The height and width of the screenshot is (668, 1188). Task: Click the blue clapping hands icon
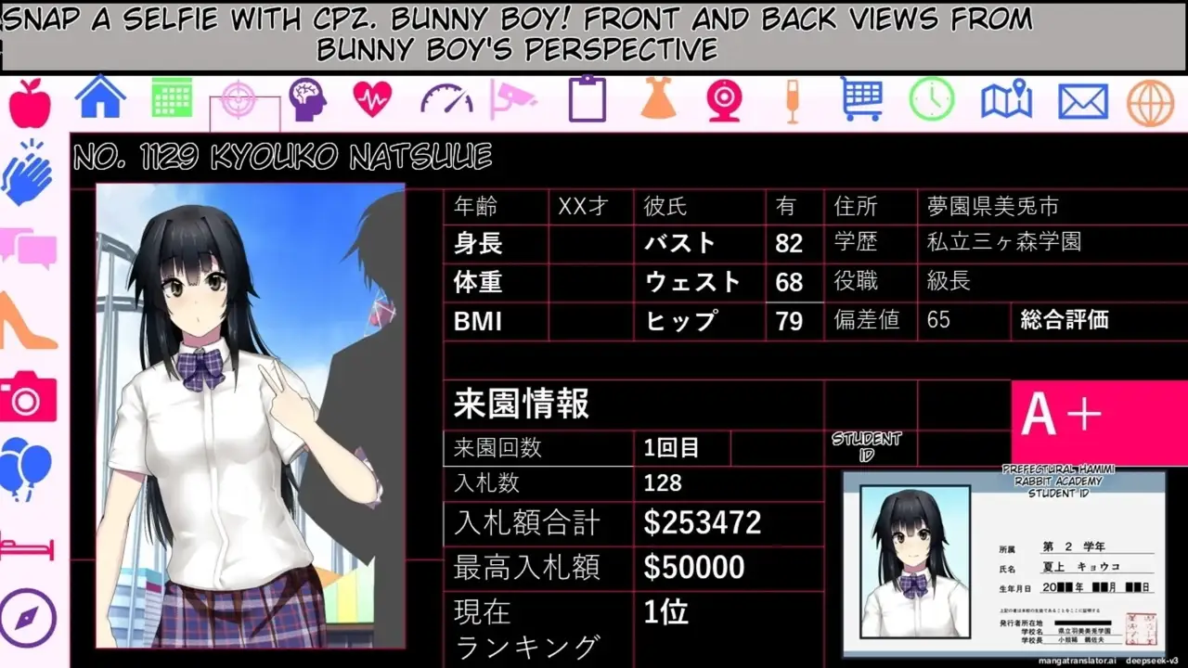click(x=28, y=173)
